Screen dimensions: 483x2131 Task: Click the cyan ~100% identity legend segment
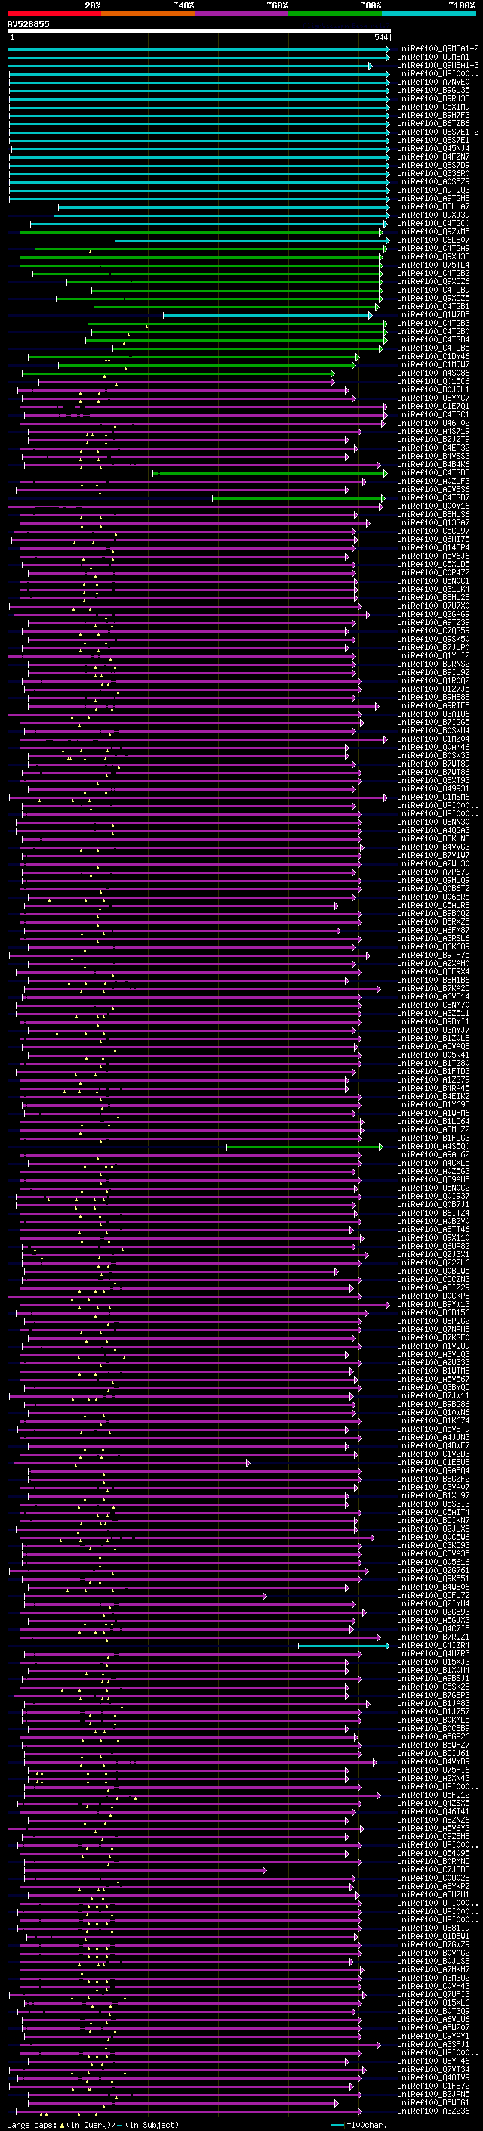point(429,14)
